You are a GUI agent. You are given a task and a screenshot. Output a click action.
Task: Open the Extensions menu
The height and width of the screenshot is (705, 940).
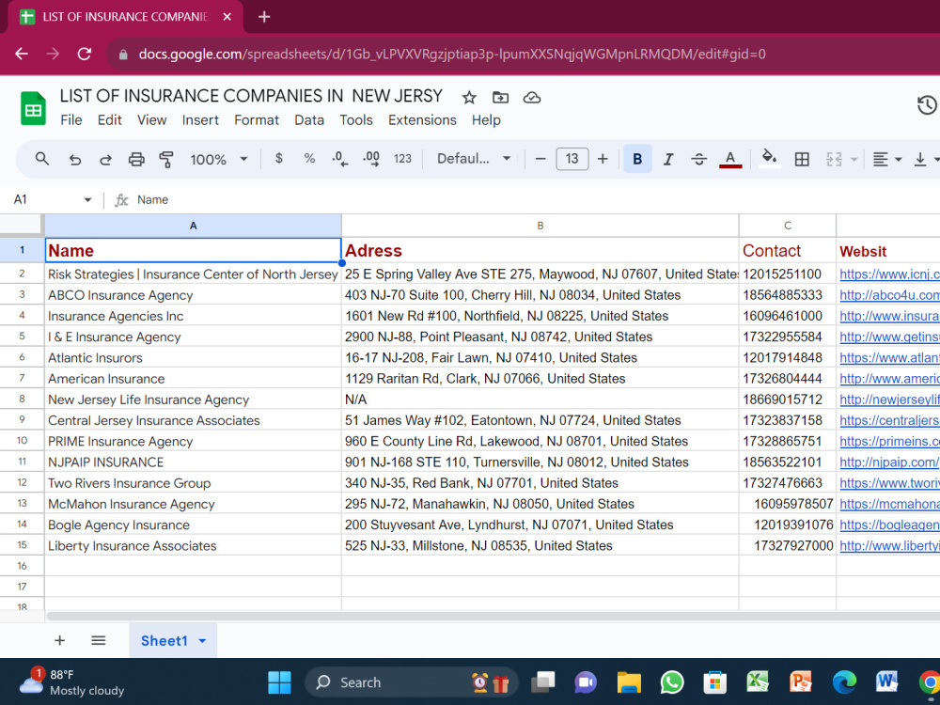422,120
